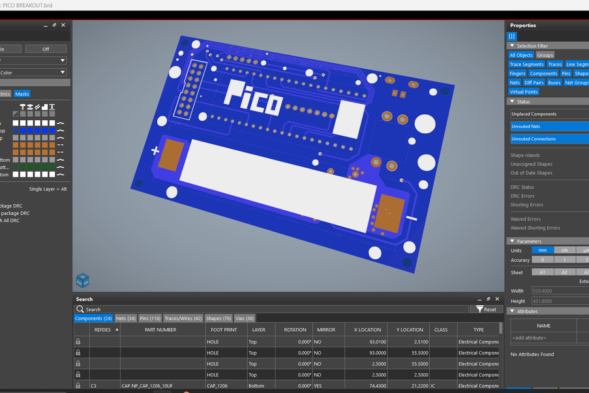Click the trace column icon in visibility grid
This screenshot has width=589, height=393.
click(x=37, y=107)
